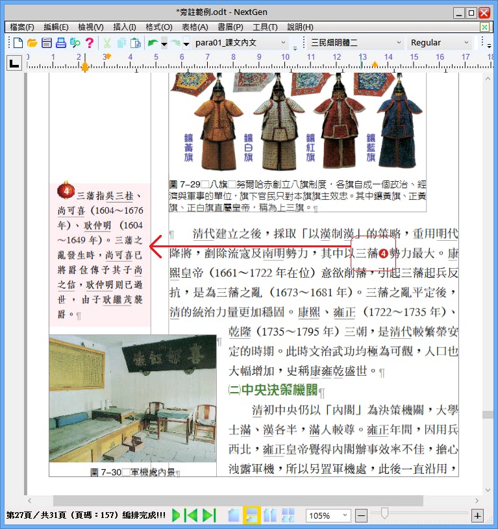Click the Redo arrow icon
498x529 pixels.
point(175,43)
